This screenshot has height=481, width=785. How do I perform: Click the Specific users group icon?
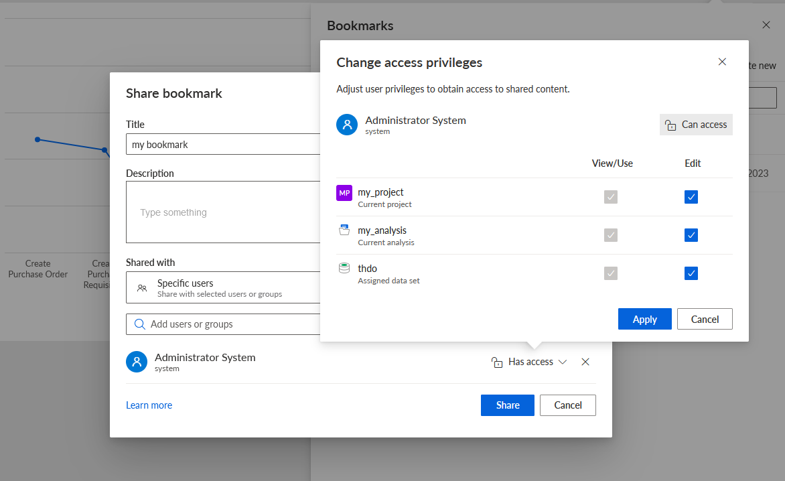(142, 288)
